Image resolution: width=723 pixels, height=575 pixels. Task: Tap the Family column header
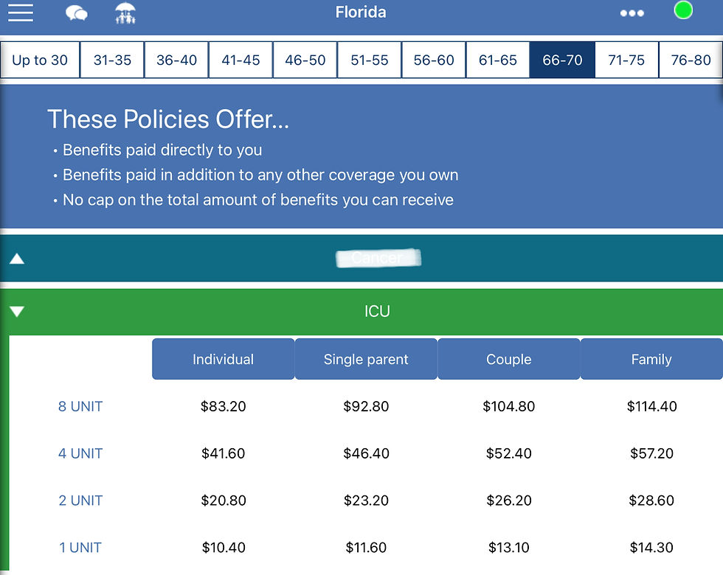(x=651, y=360)
